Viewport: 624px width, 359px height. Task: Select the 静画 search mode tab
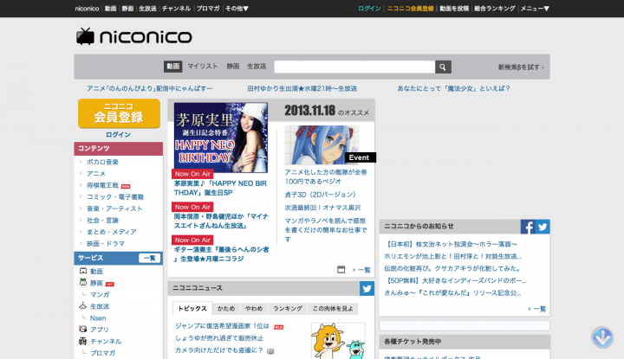pos(233,67)
